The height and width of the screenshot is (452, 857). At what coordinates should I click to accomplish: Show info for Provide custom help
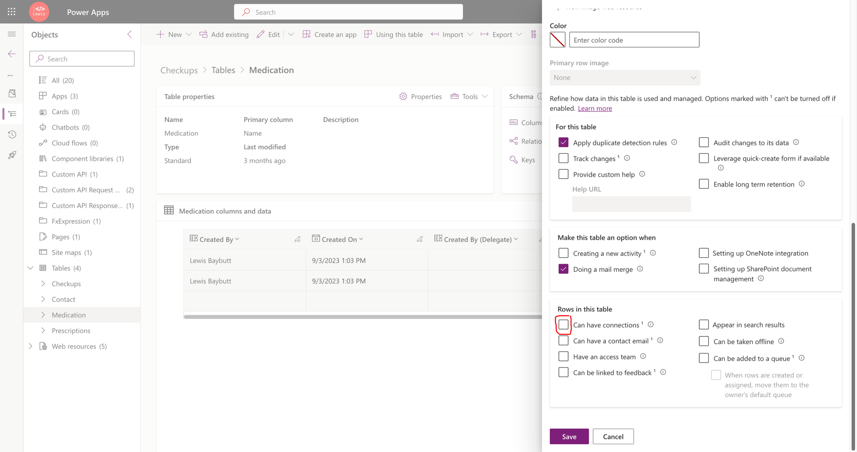[x=642, y=174]
